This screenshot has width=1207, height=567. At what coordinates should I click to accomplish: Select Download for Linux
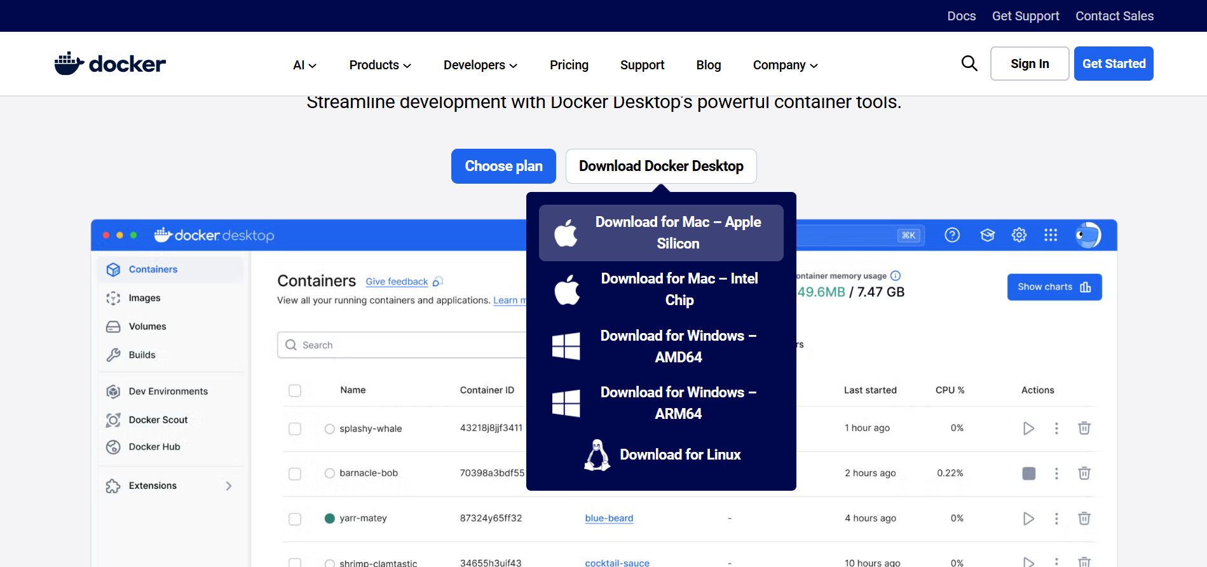point(661,455)
